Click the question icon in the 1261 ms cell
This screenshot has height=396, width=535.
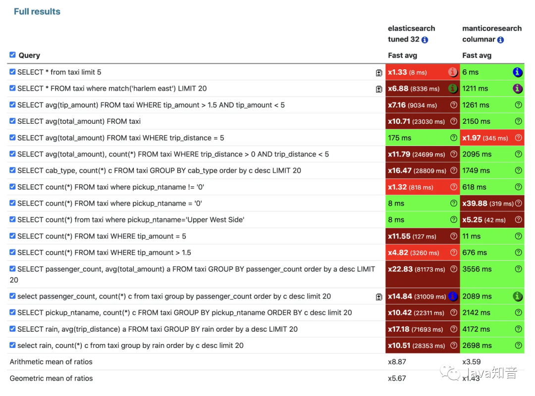tap(518, 105)
